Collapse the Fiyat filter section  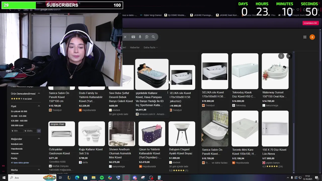[x=39, y=106]
